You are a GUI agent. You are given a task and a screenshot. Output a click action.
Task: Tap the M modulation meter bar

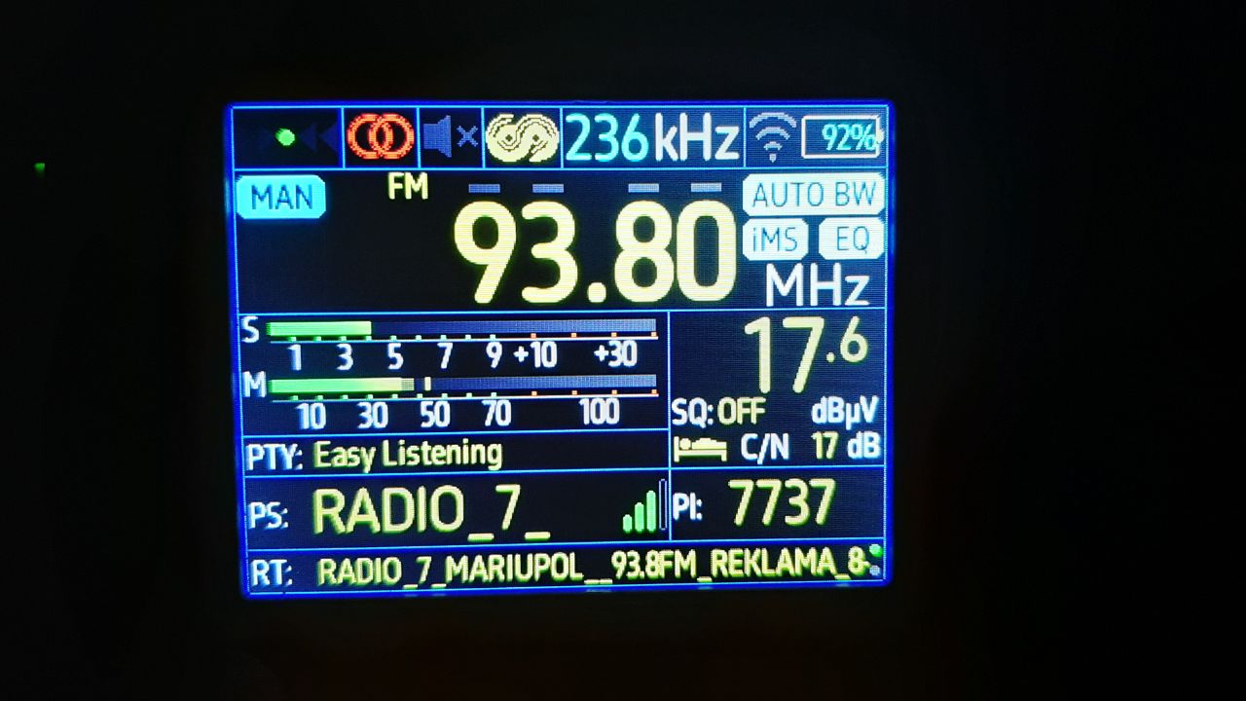pos(461,385)
